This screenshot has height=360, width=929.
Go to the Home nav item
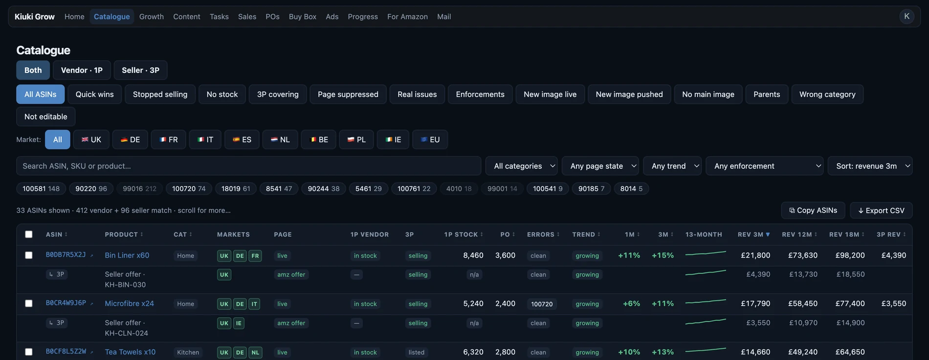point(74,16)
